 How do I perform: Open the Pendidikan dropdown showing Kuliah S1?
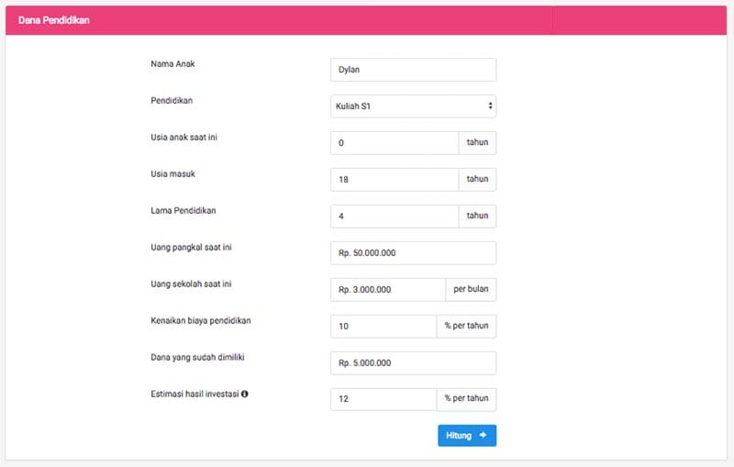[413, 106]
